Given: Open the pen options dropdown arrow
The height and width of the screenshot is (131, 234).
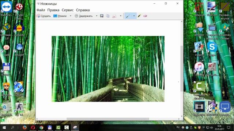Looking at the screenshot, I should 134,16.
